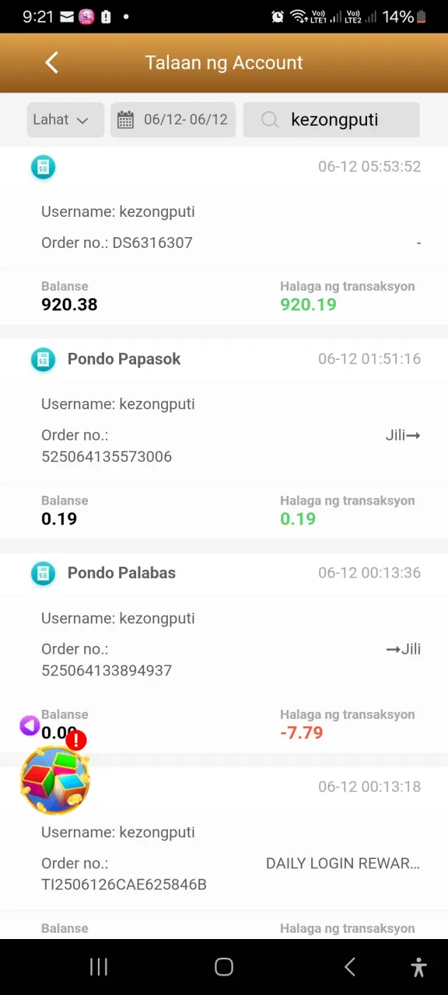Tap the red alert badge on promo icon
Image resolution: width=448 pixels, height=995 pixels.
click(75, 740)
